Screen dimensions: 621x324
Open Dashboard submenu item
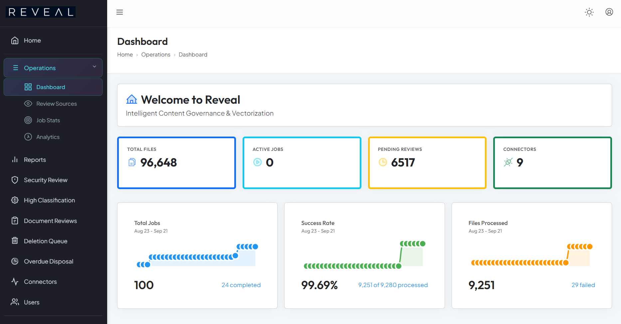pyautogui.click(x=53, y=87)
